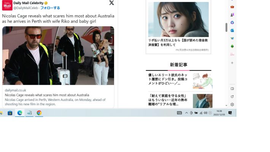Click the フォローする follow link
This screenshot has height=152, width=270.
50,8
